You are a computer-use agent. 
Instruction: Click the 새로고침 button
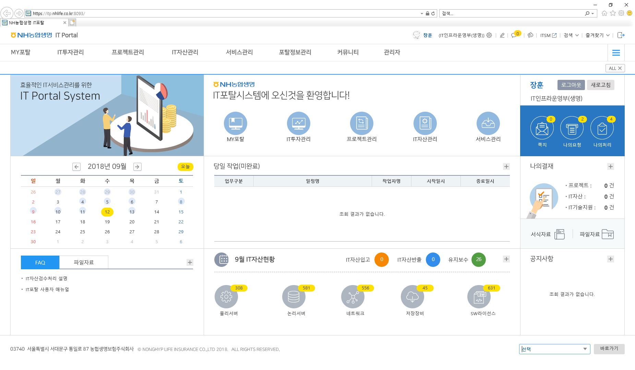tap(600, 85)
